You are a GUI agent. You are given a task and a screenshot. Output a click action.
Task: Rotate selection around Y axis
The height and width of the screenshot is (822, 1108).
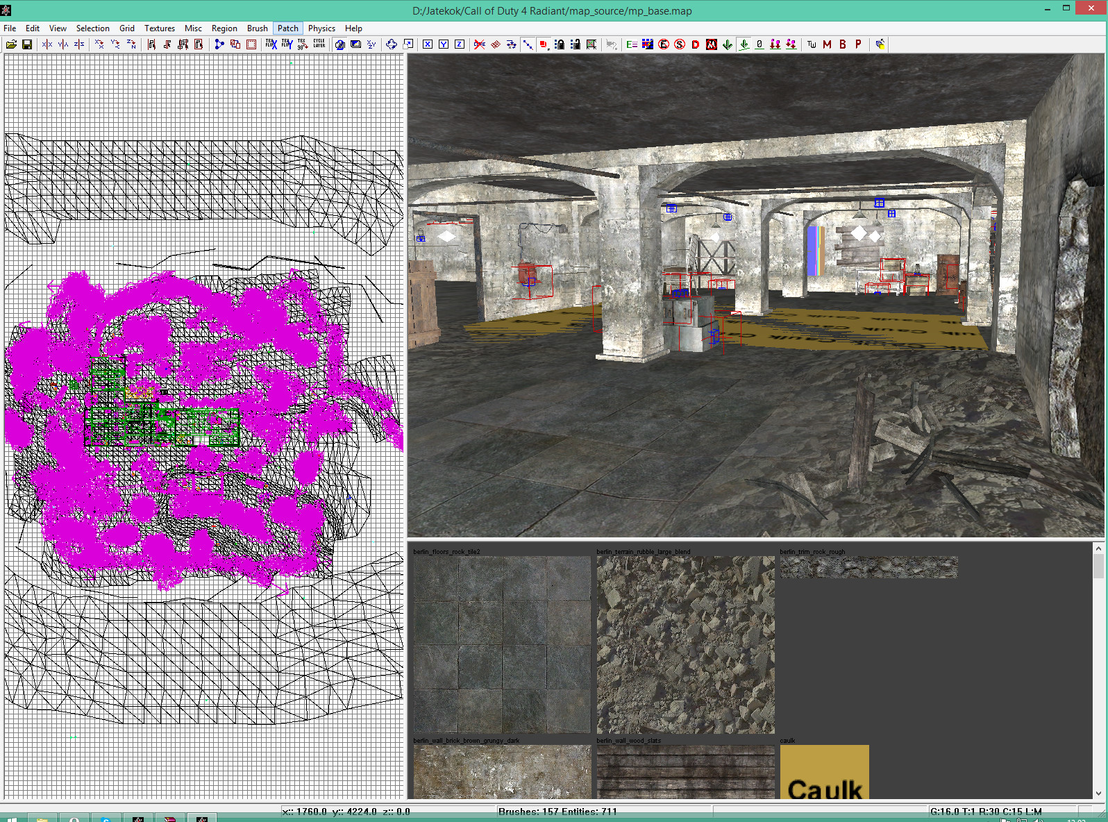115,44
